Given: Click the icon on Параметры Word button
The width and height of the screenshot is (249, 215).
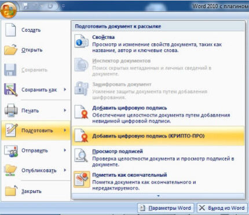Looking at the screenshot, I should tap(142, 208).
